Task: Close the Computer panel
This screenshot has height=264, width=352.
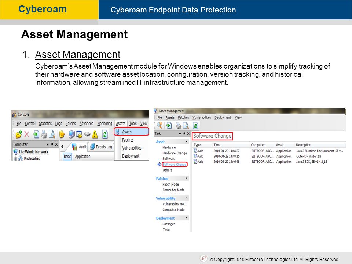Action: coord(56,144)
